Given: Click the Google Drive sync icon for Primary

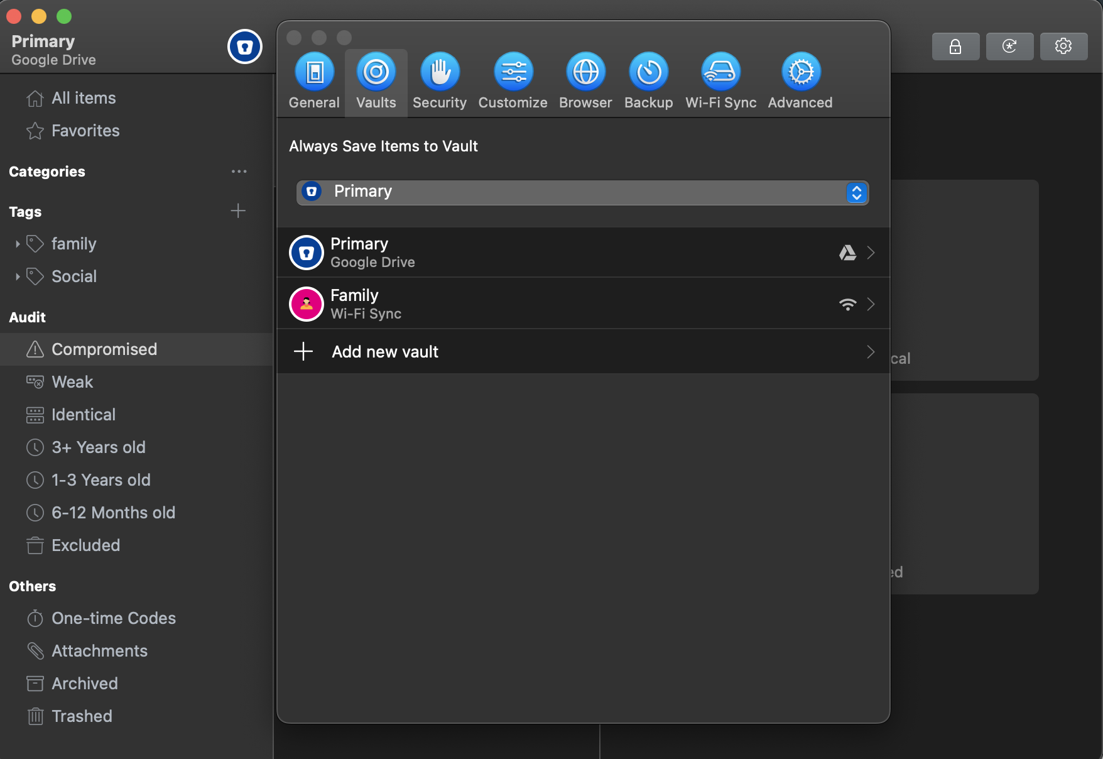Looking at the screenshot, I should 847,253.
